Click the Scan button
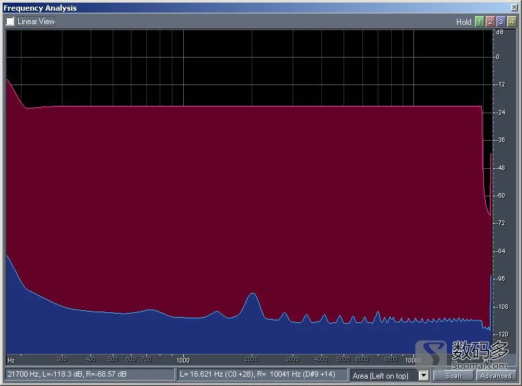522x386 pixels. [x=454, y=376]
